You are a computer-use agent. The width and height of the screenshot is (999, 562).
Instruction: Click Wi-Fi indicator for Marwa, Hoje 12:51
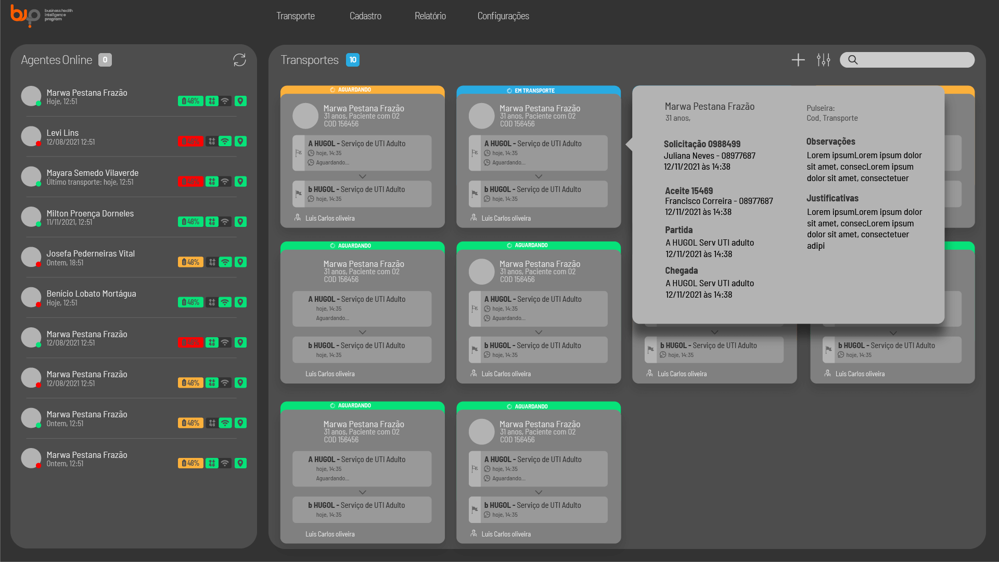[225, 101]
